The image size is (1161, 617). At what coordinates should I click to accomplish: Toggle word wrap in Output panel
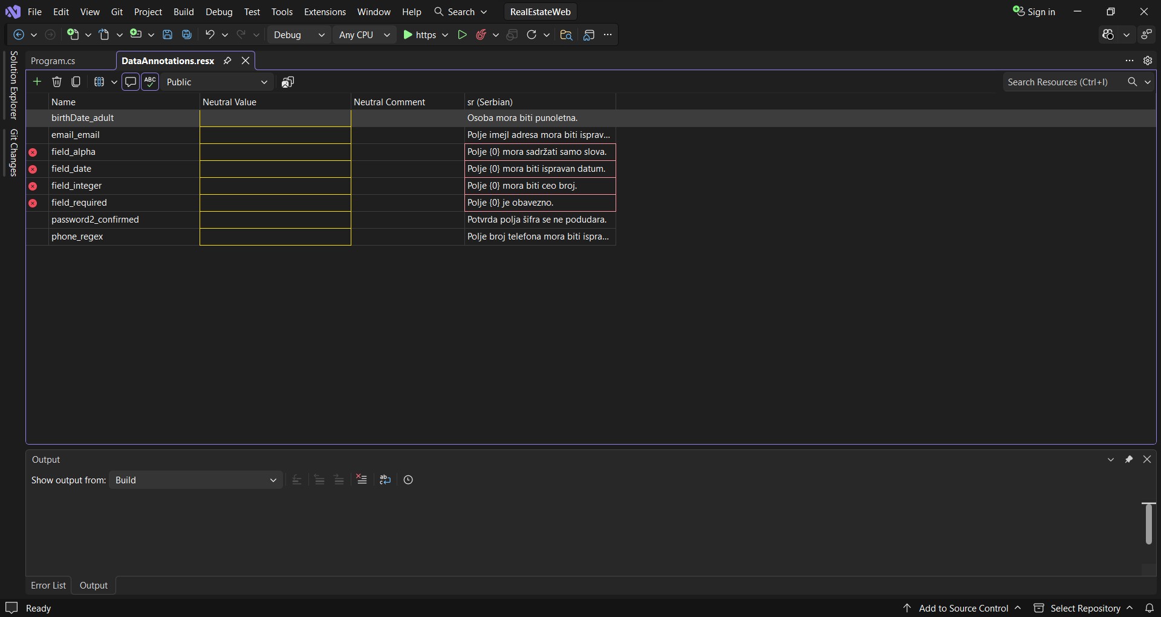[385, 480]
